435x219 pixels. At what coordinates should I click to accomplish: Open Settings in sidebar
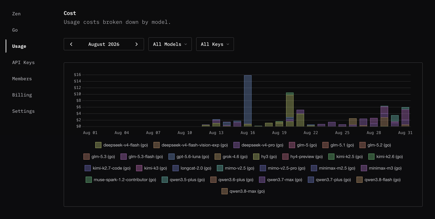[x=23, y=111]
